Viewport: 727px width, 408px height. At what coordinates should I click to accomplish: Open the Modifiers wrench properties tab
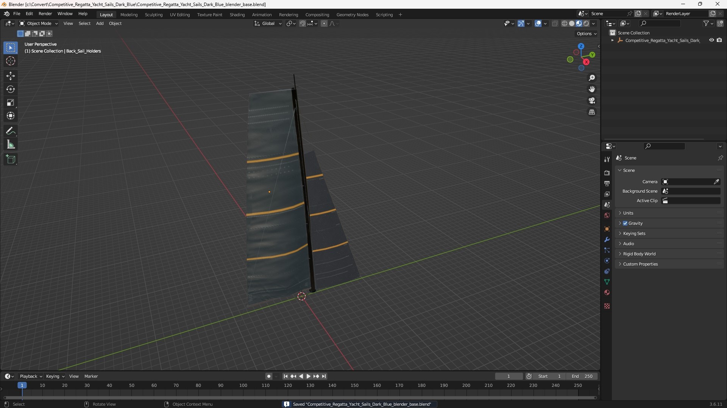[x=607, y=240]
